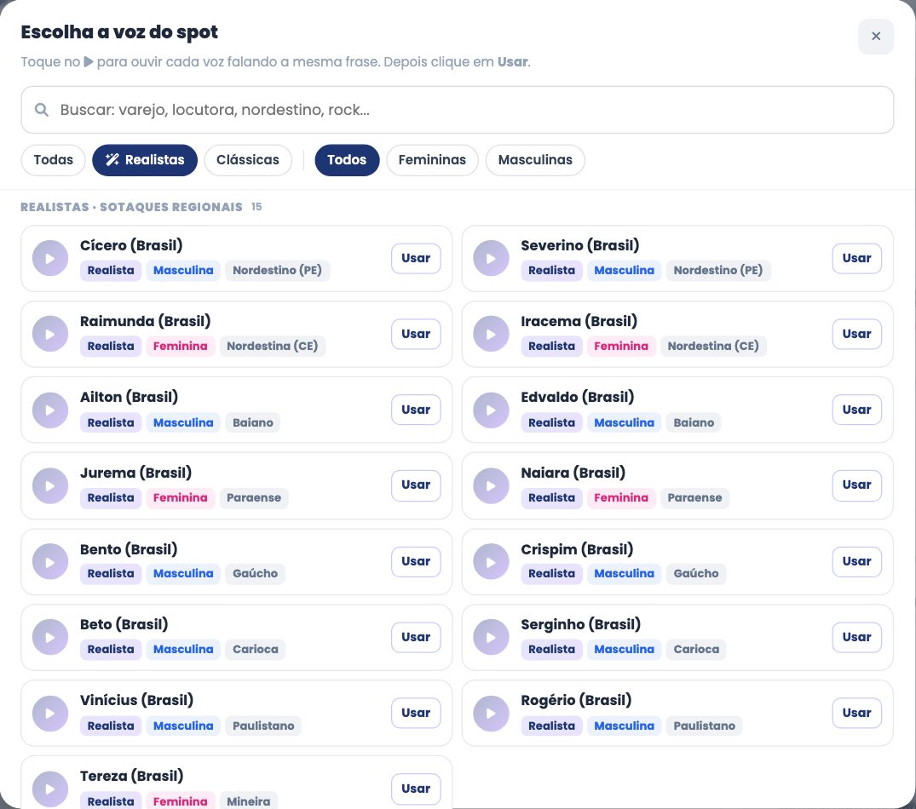Play Naiara's voice sample
Screen dimensions: 916x809
(491, 485)
